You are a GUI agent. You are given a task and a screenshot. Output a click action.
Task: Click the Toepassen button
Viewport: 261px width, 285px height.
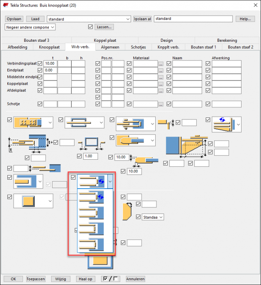[x=36, y=279]
